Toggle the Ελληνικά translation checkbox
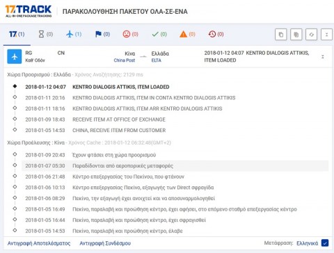 (x=325, y=243)
